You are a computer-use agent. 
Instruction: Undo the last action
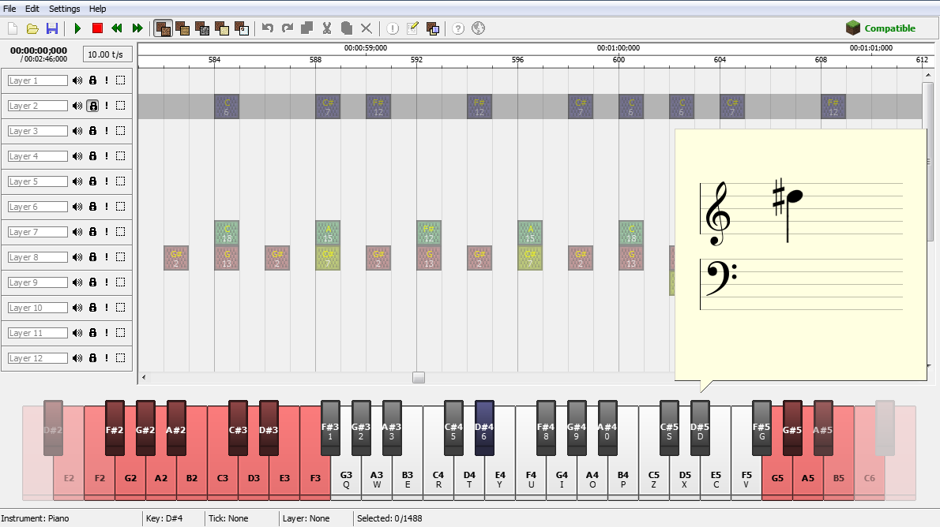tap(267, 28)
